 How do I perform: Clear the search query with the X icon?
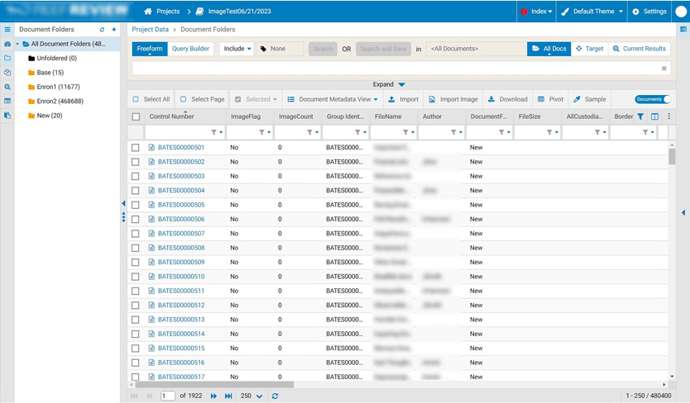coord(664,69)
